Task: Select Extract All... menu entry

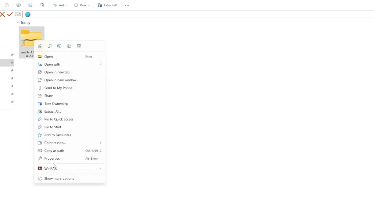Action: pyautogui.click(x=70, y=112)
